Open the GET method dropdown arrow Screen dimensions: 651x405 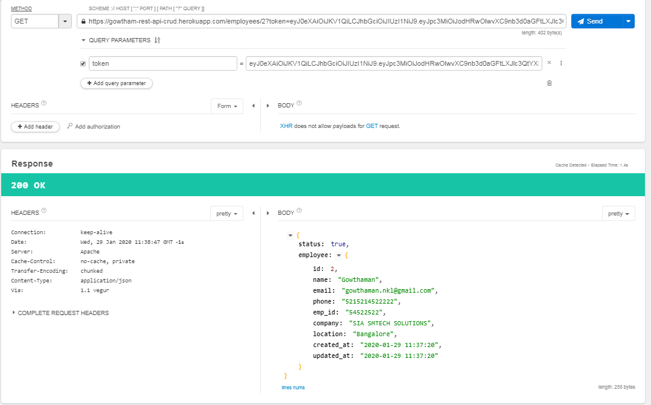pyautogui.click(x=65, y=21)
